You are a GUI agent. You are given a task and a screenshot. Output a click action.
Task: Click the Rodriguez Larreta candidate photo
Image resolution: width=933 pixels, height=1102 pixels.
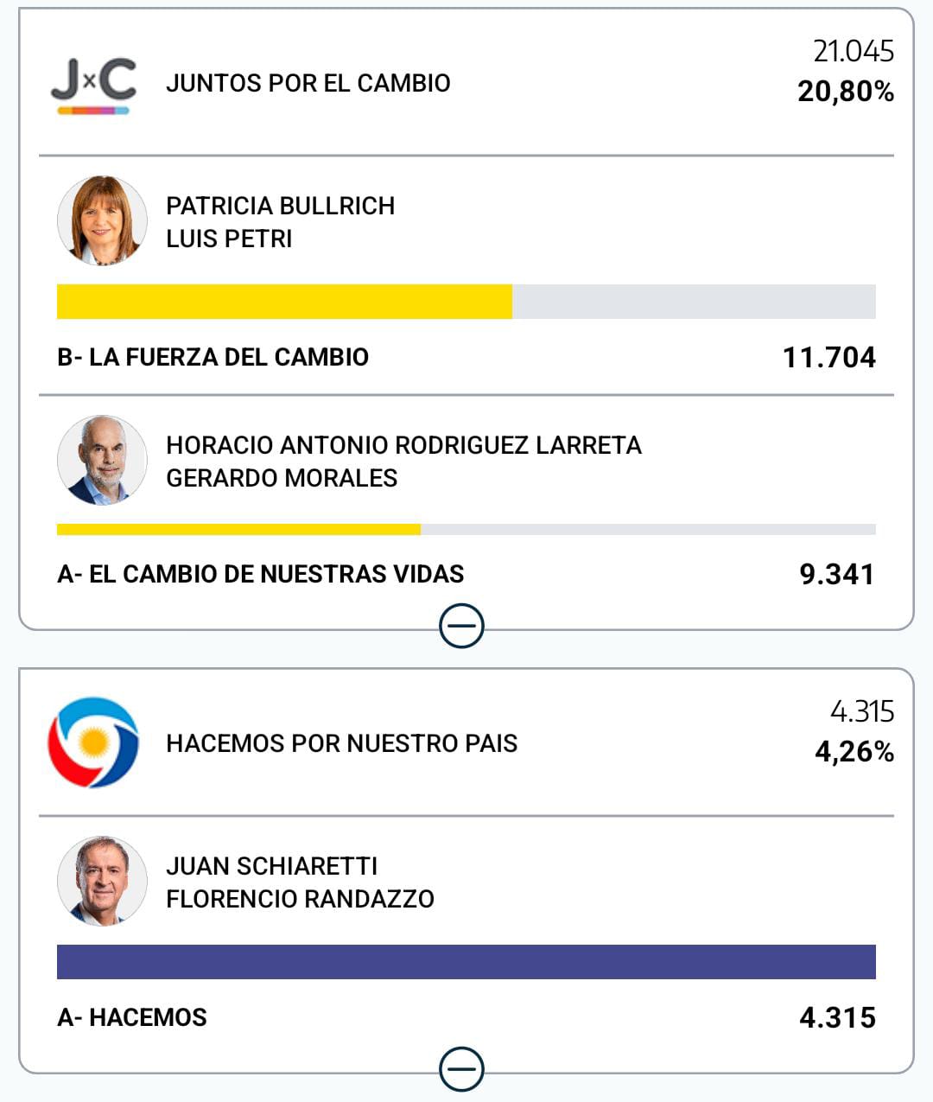tap(102, 460)
